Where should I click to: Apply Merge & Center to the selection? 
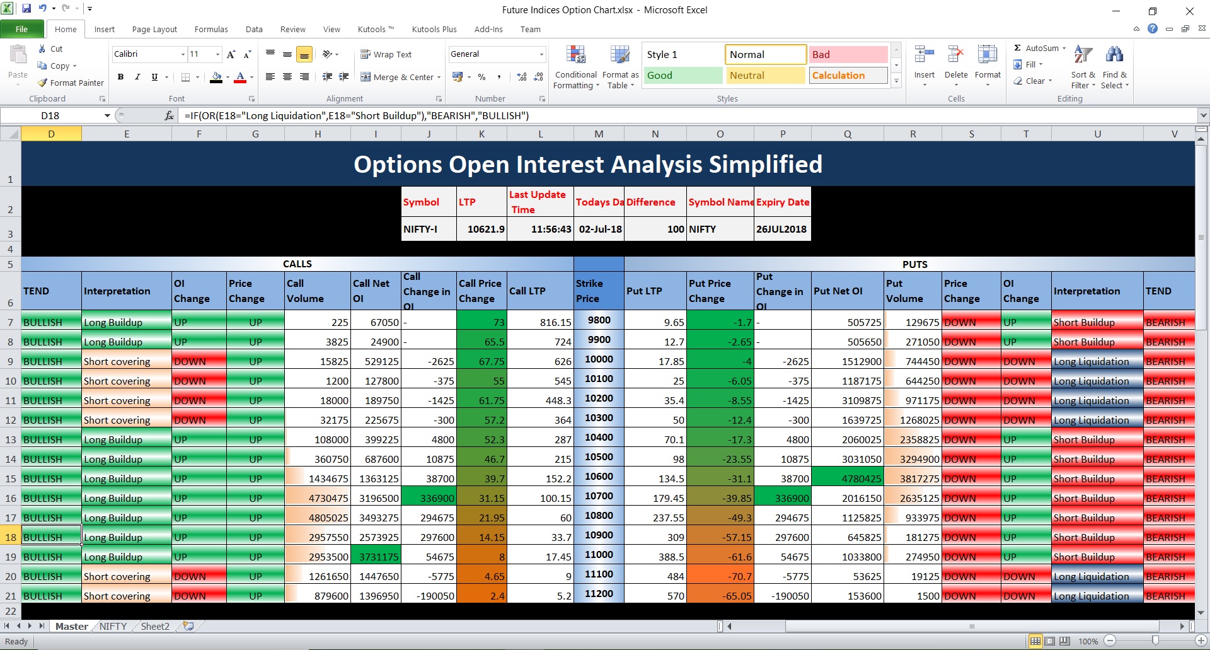pos(396,77)
